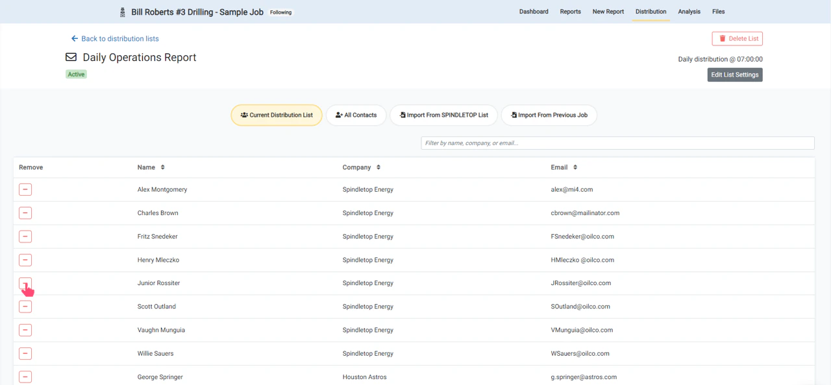Click the person icon on All Contacts
Viewport: 831px width, 385px height.
tap(338, 115)
